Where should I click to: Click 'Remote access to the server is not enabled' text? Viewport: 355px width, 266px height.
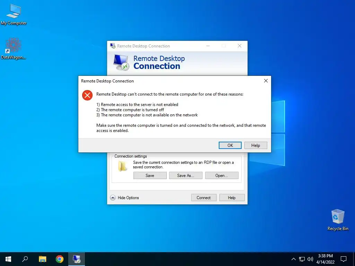139,105
